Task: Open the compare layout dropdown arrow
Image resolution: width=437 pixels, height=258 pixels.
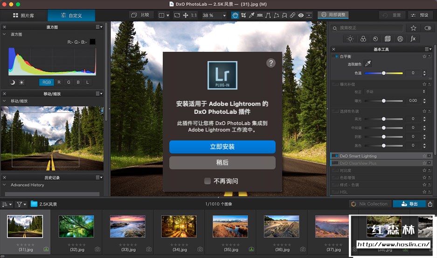Action: coord(168,15)
